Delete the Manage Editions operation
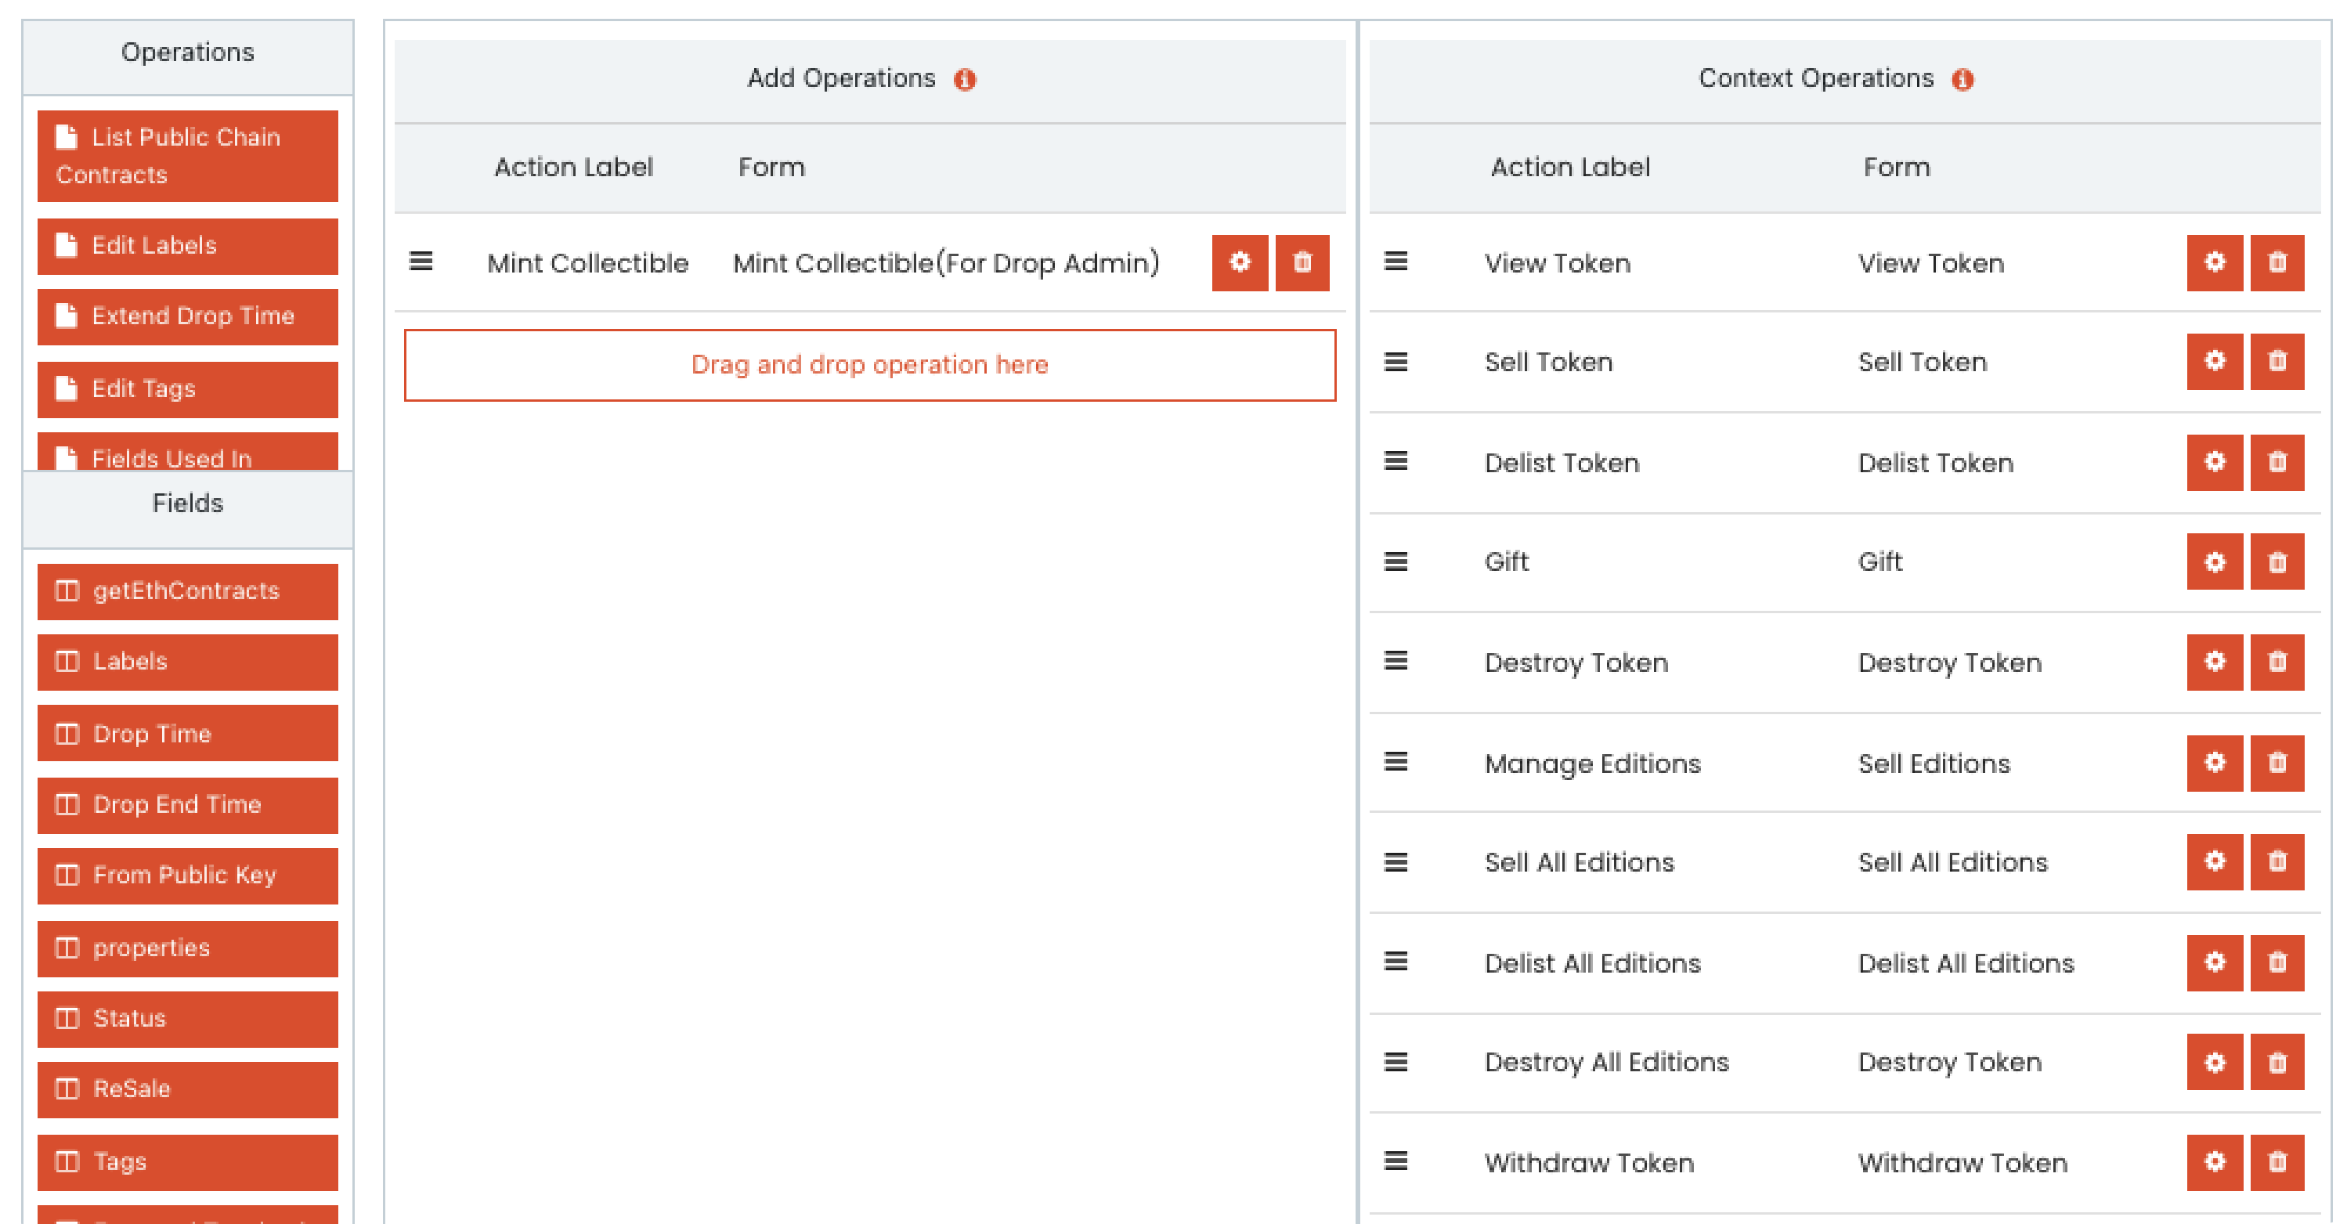 [x=2277, y=763]
